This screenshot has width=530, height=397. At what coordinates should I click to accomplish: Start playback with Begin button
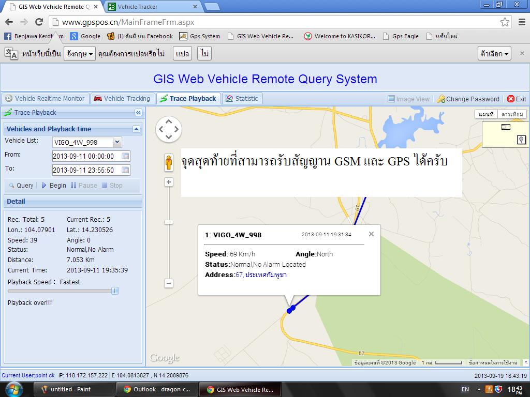point(54,186)
